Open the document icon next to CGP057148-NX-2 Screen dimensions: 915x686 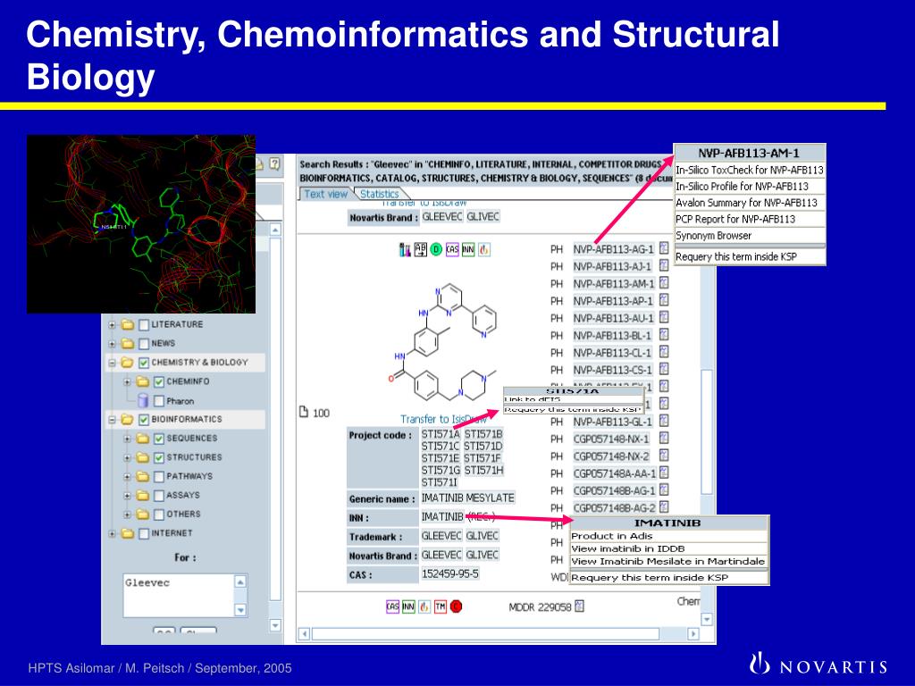click(x=664, y=456)
